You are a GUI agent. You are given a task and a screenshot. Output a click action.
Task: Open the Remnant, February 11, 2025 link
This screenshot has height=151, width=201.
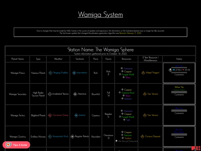tap(130, 33)
